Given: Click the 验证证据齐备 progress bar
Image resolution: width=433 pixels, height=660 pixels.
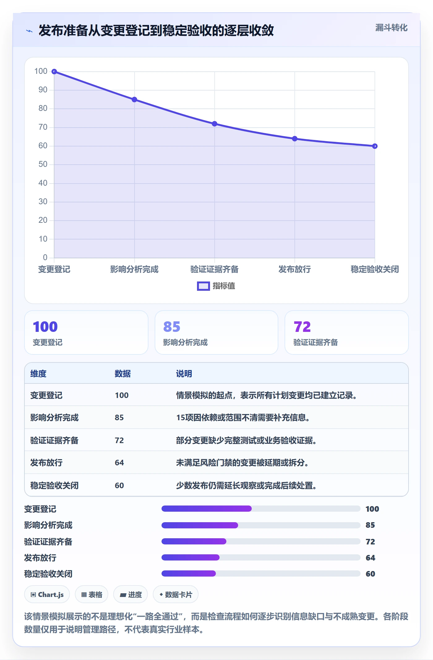Looking at the screenshot, I should [261, 541].
